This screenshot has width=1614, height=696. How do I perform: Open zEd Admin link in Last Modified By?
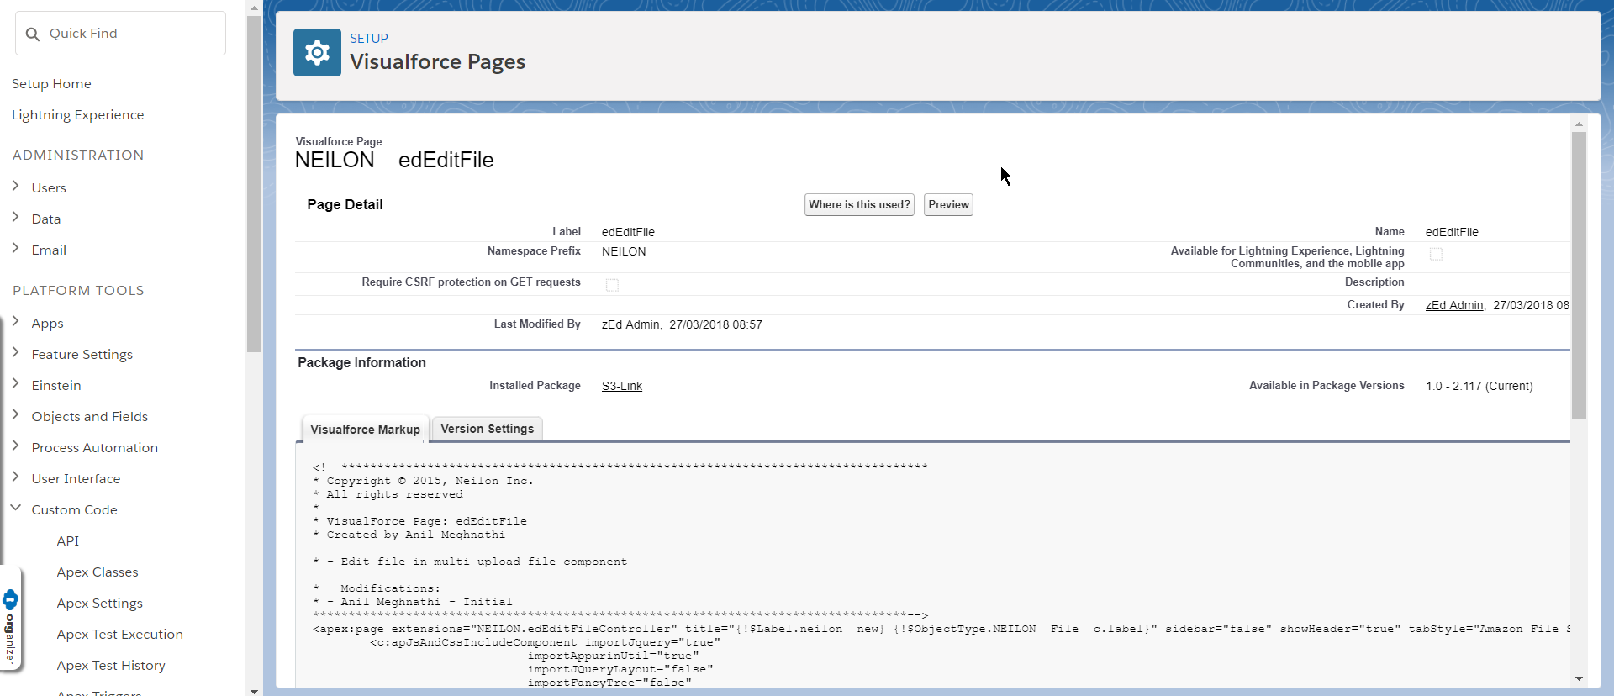pyautogui.click(x=630, y=324)
